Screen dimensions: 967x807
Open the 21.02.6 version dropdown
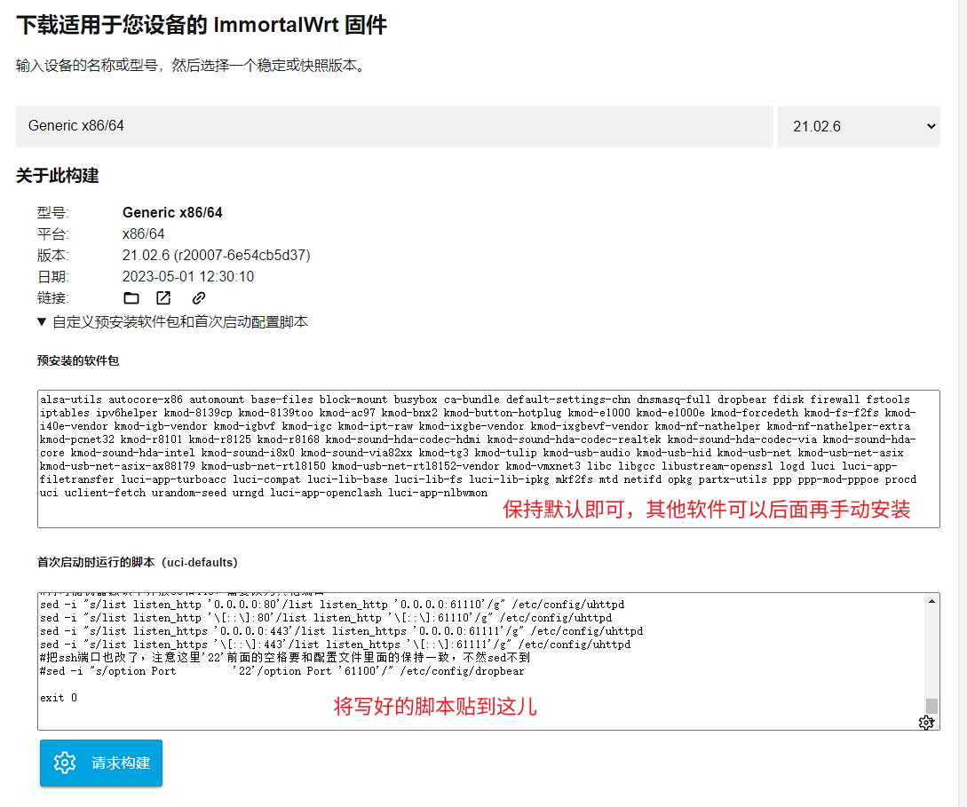(x=859, y=126)
